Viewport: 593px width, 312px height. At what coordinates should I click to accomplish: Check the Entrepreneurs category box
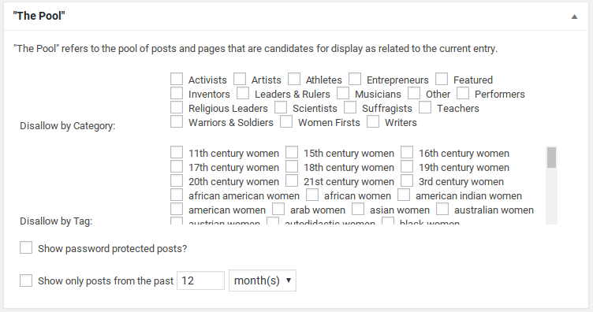pos(355,80)
